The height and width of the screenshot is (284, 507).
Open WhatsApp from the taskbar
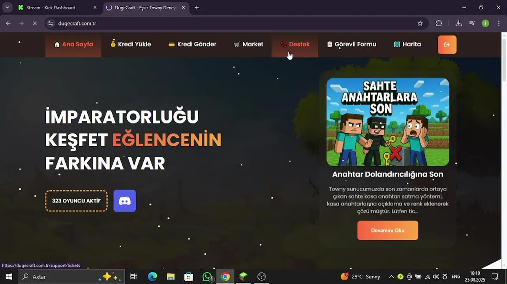click(207, 277)
